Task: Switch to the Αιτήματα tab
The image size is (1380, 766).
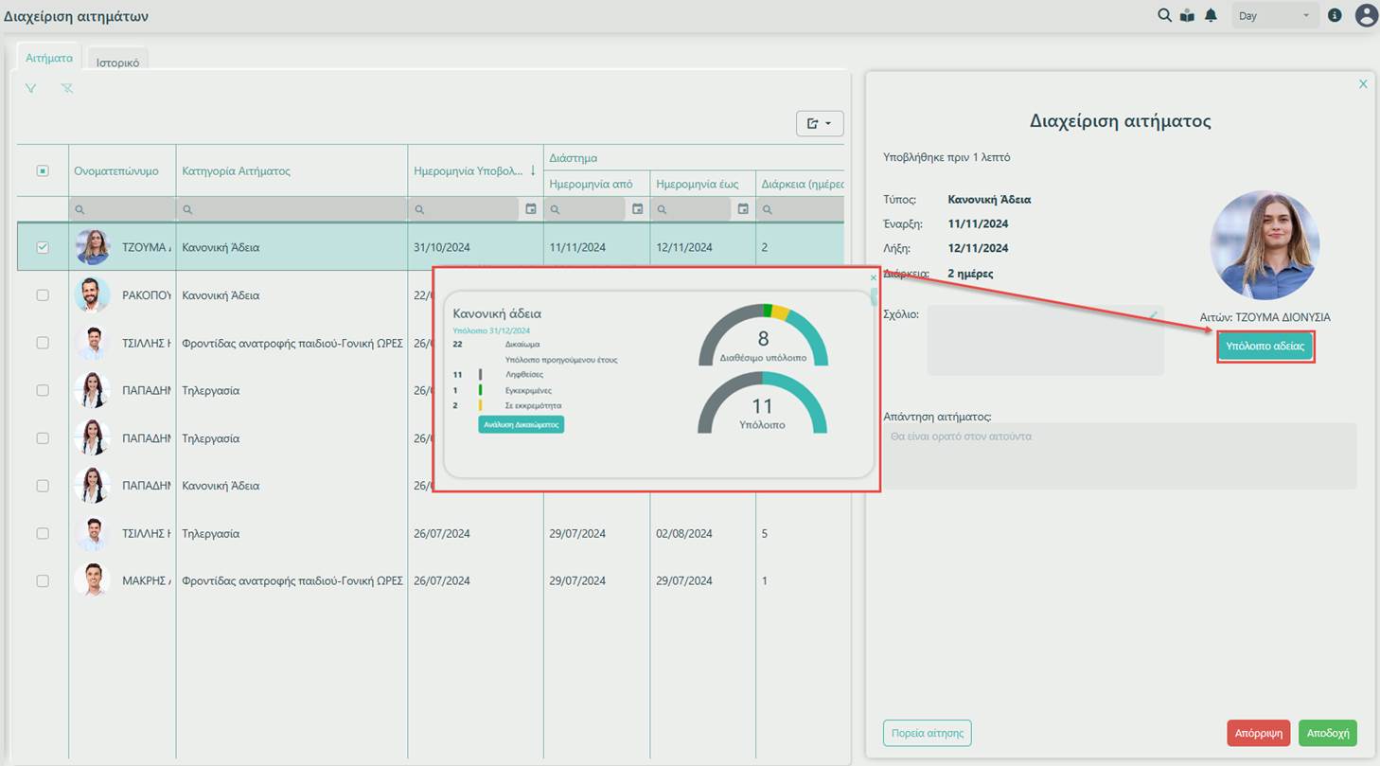Action: (49, 58)
